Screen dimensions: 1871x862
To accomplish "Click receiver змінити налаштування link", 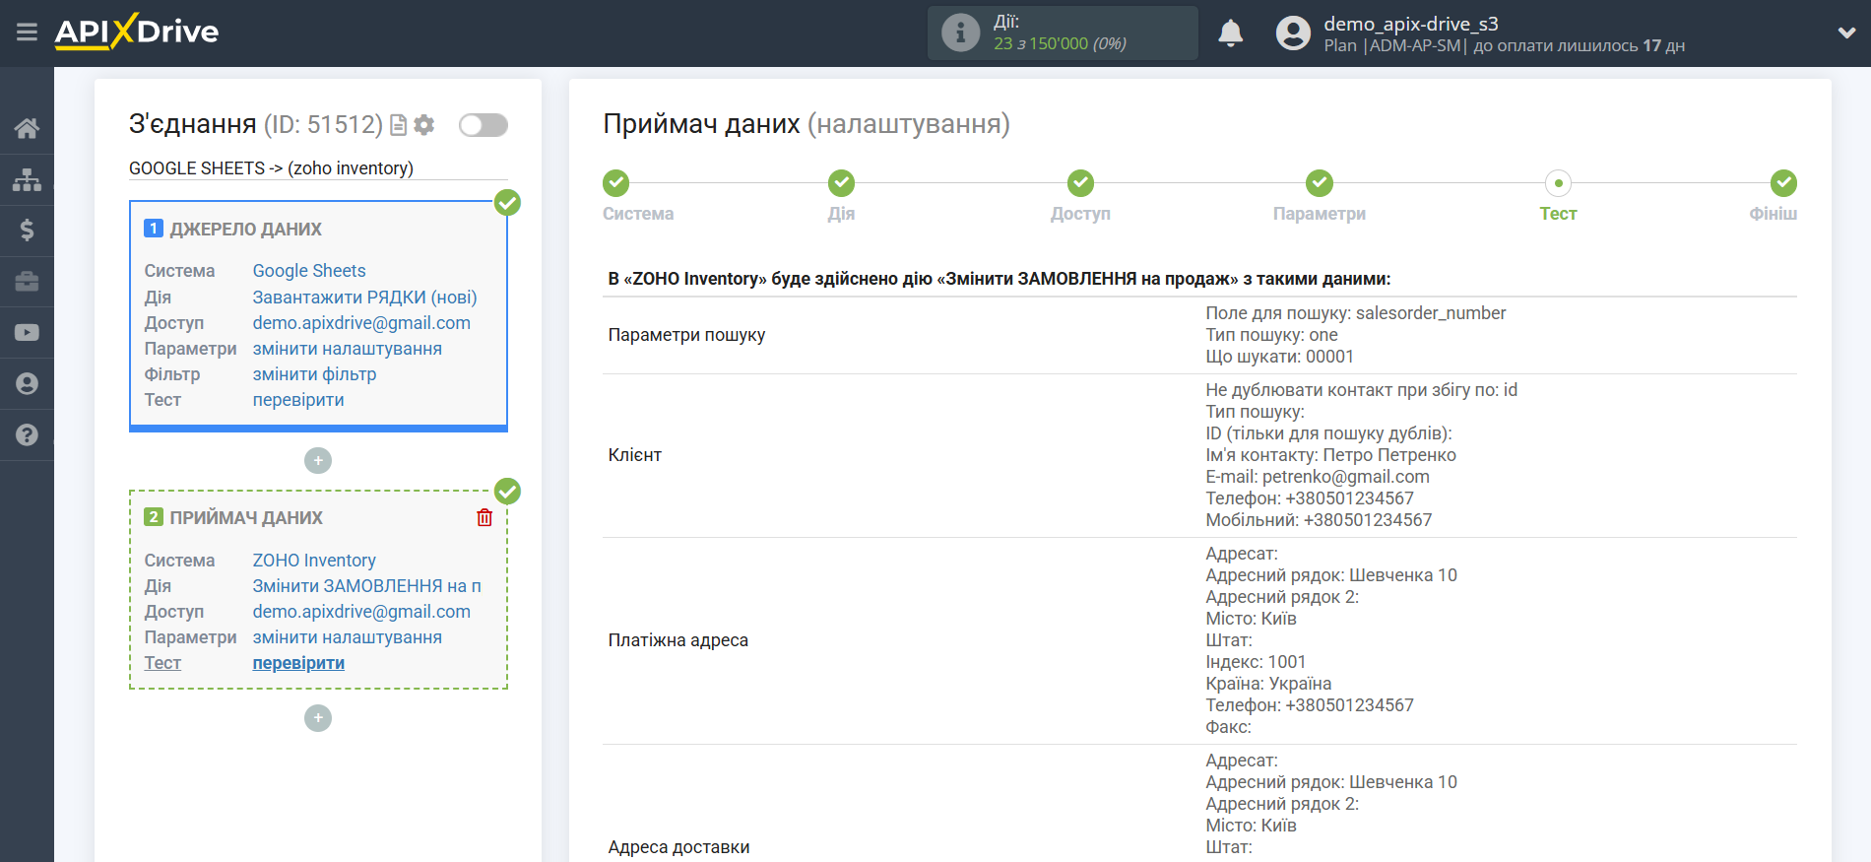I will tap(348, 637).
